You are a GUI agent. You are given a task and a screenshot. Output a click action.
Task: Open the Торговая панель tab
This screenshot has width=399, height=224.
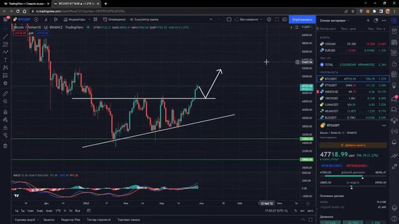(129, 220)
